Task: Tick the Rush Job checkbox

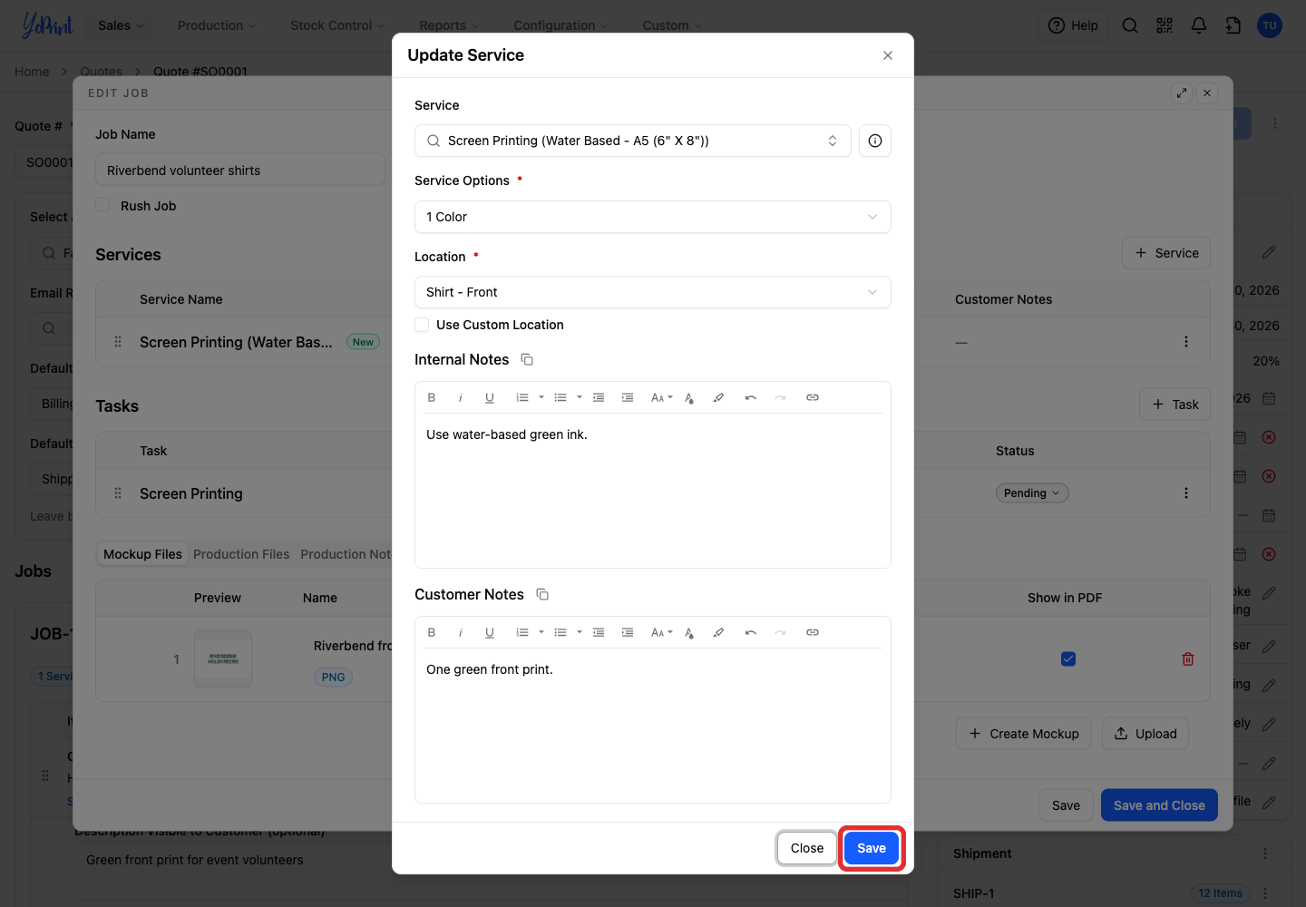Action: [103, 206]
